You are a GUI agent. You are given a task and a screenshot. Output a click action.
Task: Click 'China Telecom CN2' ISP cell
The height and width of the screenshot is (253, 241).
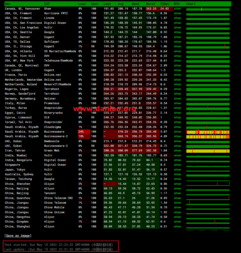(58, 198)
